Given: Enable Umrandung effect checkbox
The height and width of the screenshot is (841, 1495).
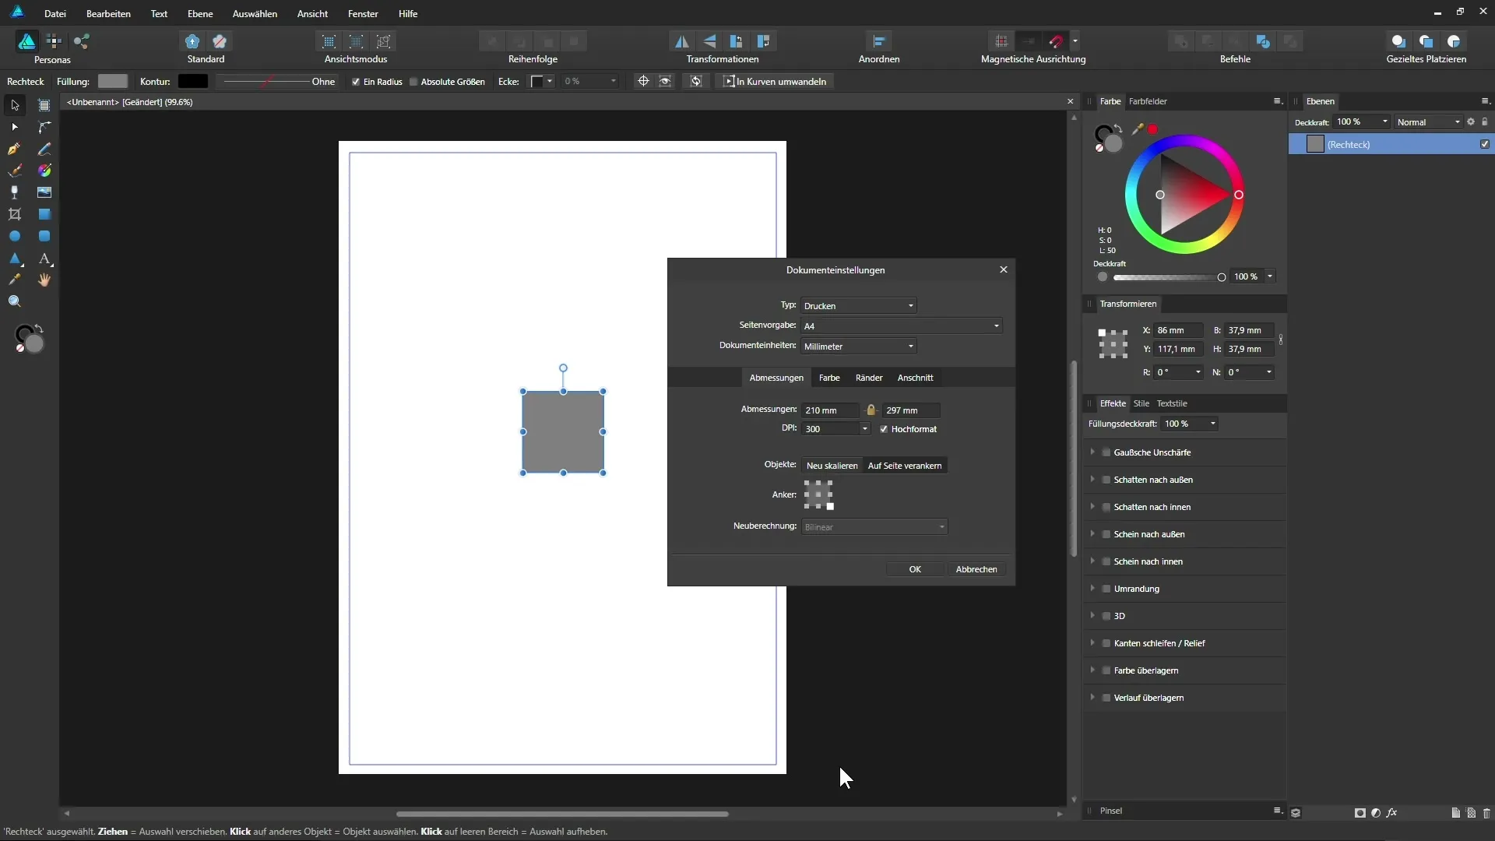Looking at the screenshot, I should [x=1106, y=589].
